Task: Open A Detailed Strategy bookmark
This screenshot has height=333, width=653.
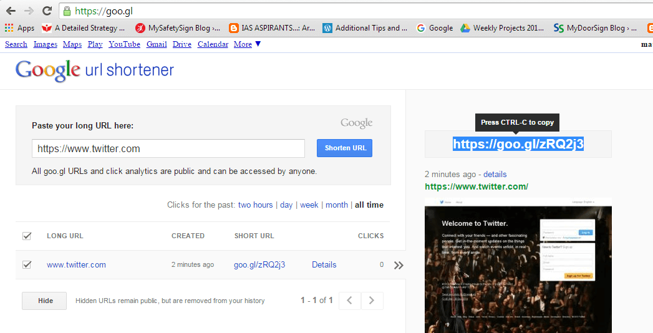Action: coord(84,28)
